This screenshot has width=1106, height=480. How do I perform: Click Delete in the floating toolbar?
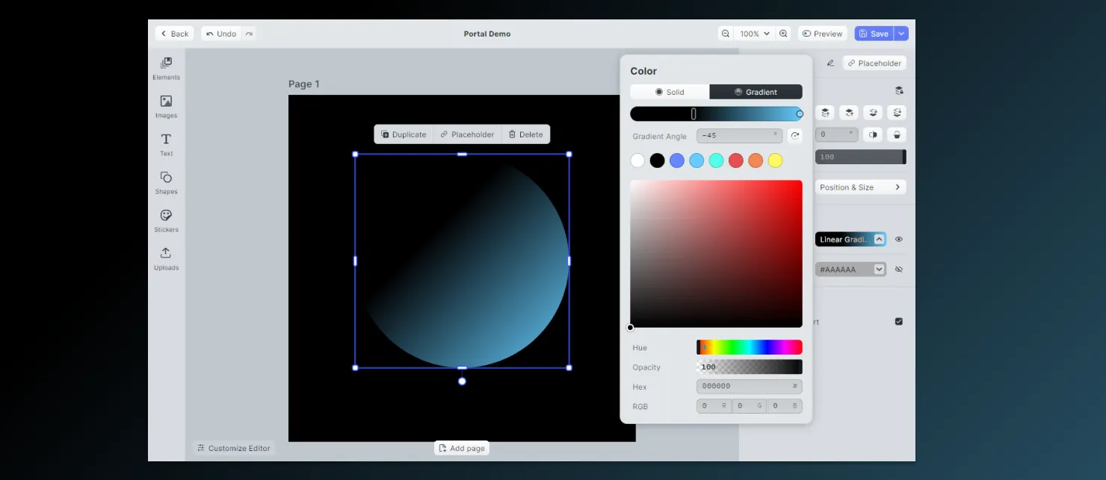click(525, 134)
